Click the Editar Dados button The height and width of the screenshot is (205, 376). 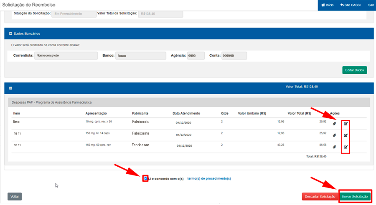pos(354,70)
